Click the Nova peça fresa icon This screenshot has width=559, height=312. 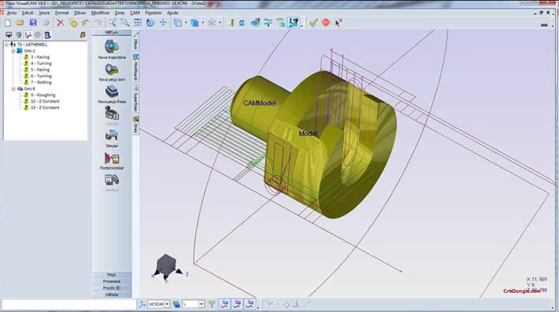(112, 92)
